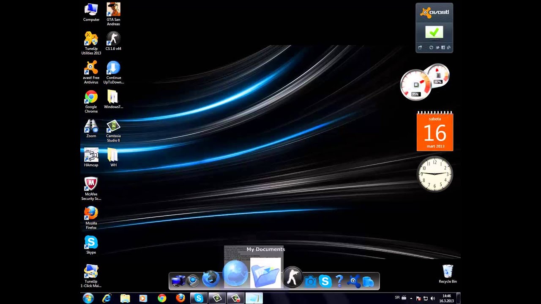Click the camera icon in the dock
This screenshot has width=541, height=304.
point(311,281)
